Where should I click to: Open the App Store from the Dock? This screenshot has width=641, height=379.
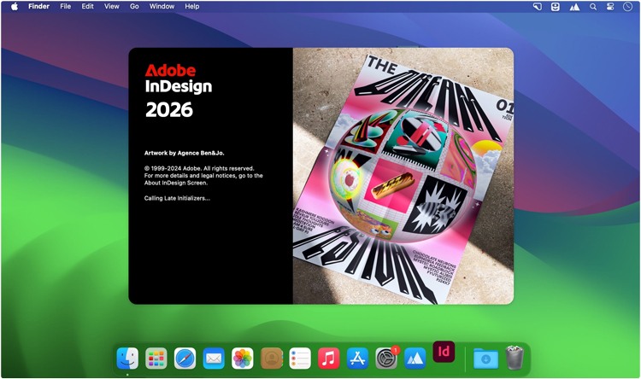coord(357,358)
